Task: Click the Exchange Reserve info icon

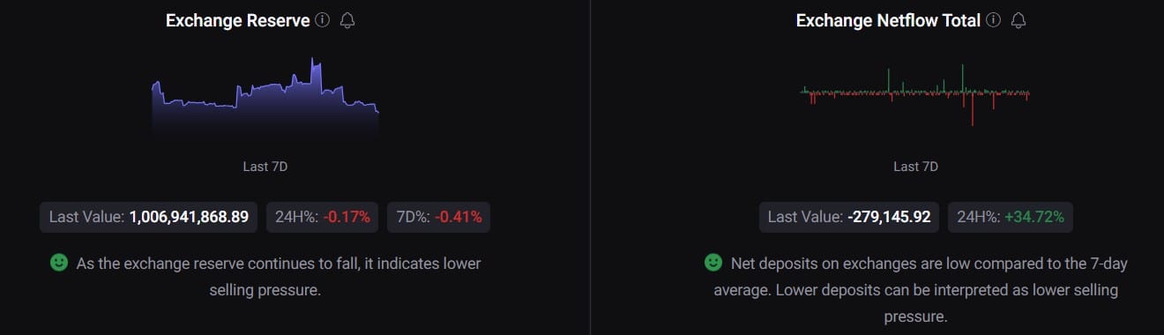Action: click(322, 20)
